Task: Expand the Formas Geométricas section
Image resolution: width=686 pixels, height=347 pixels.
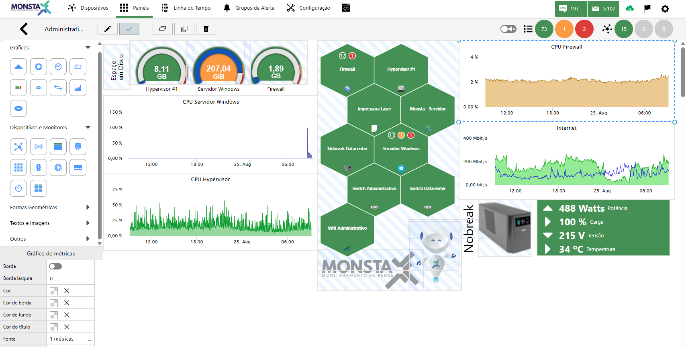Action: point(88,207)
